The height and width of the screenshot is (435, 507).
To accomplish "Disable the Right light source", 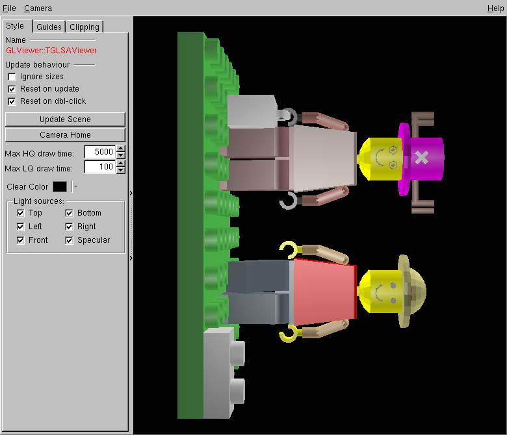I will (x=69, y=227).
